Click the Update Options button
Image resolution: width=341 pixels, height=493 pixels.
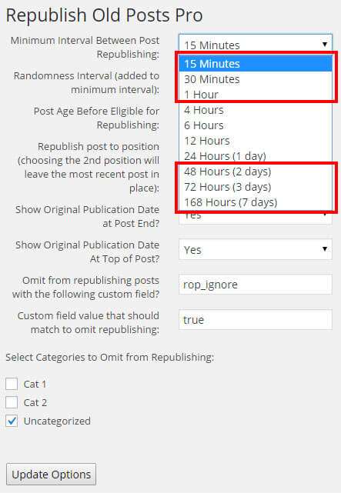point(52,474)
